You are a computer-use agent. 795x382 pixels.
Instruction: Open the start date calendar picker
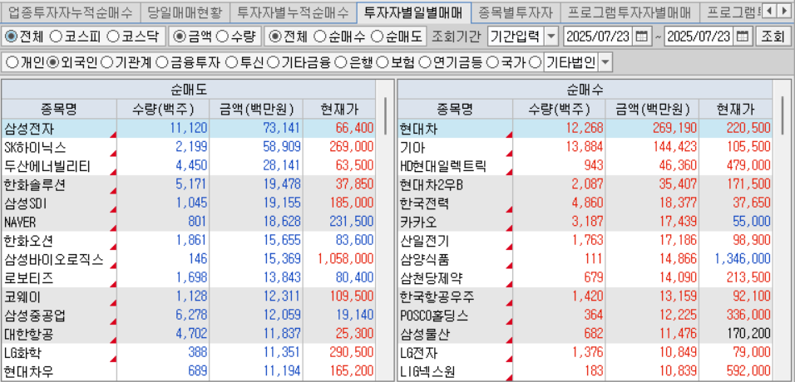point(641,37)
